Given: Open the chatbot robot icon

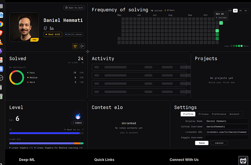Looking at the screenshot, I should tap(243, 160).
